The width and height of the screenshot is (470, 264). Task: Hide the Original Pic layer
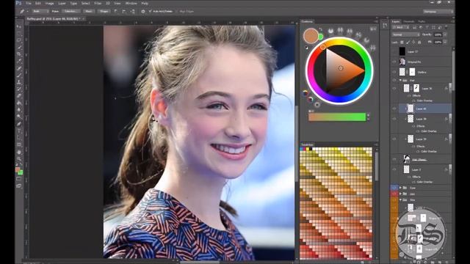[x=394, y=62]
